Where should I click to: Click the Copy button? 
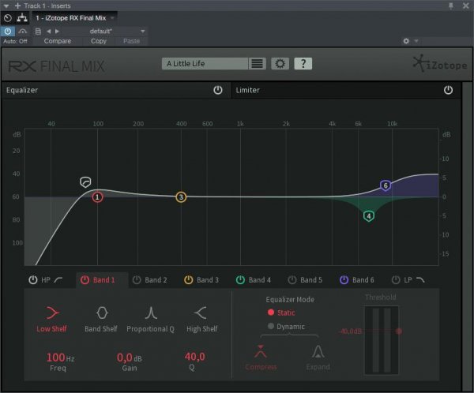tap(99, 41)
